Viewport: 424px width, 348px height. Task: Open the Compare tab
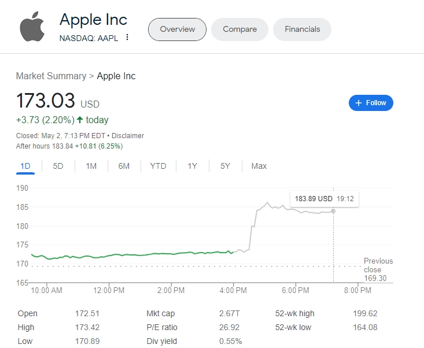[x=239, y=29]
